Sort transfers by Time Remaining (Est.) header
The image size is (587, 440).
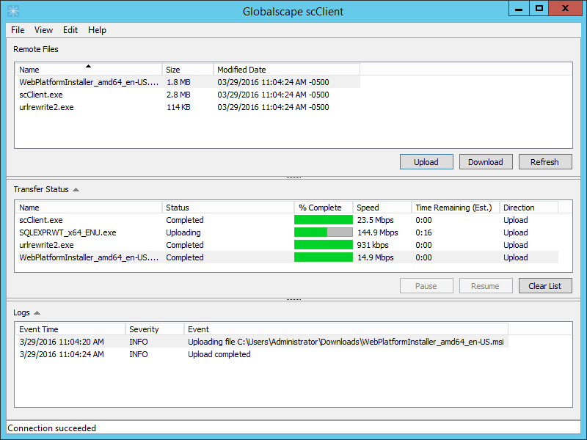point(456,208)
